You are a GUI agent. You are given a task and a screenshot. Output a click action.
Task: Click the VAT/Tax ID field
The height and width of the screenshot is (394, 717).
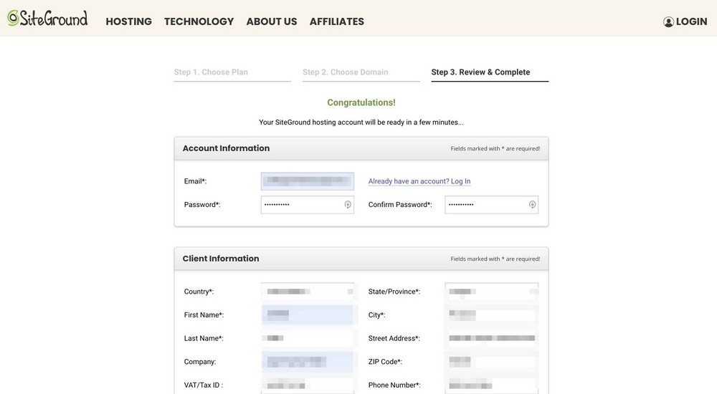pyautogui.click(x=308, y=385)
